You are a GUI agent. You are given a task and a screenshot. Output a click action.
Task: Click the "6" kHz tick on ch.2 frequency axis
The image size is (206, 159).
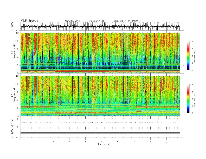coord(18,92)
